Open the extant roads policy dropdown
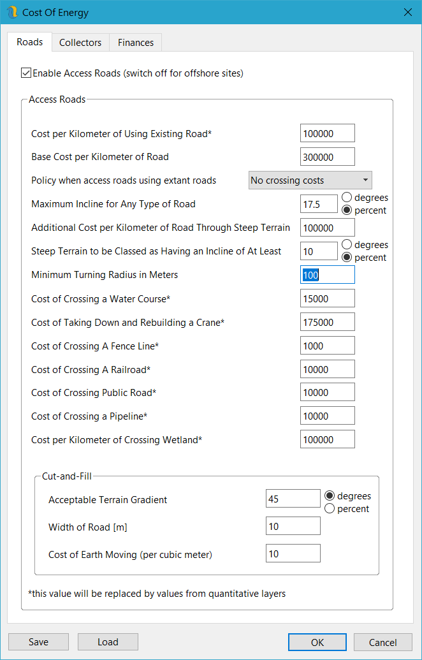The width and height of the screenshot is (422, 660). [310, 180]
